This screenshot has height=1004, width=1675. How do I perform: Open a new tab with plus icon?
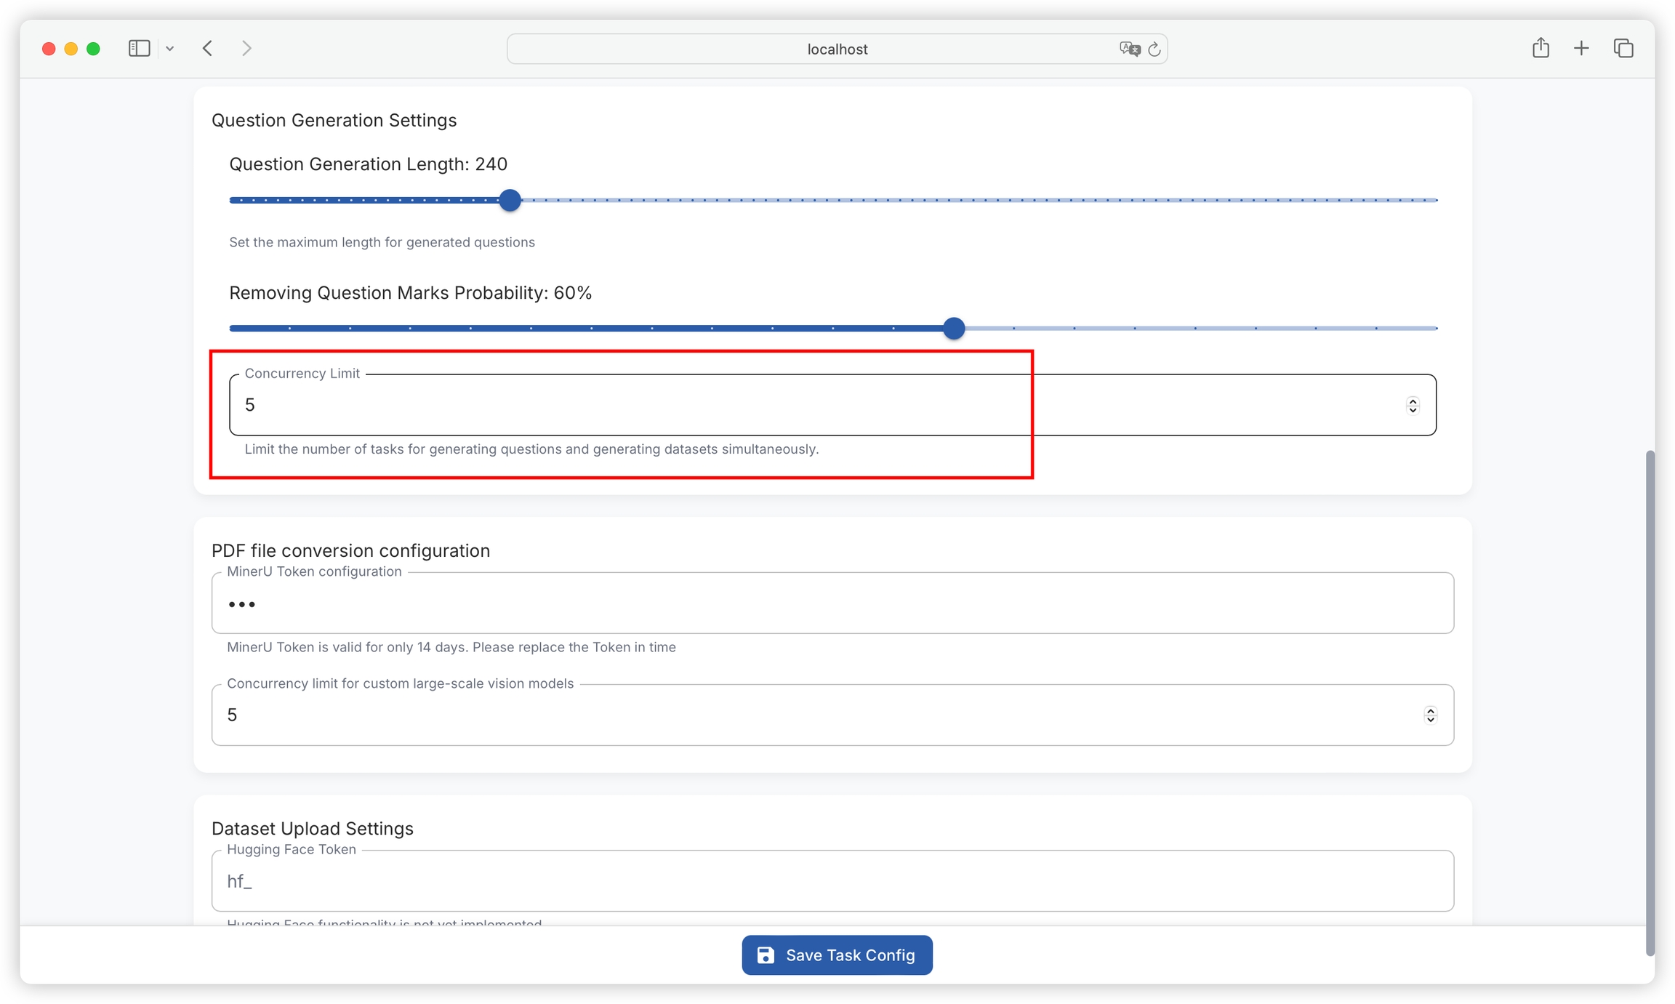point(1581,49)
